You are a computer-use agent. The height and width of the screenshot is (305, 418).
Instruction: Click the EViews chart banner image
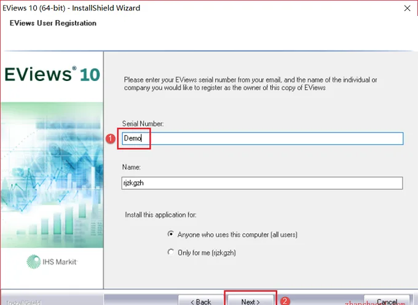pyautogui.click(x=52, y=175)
